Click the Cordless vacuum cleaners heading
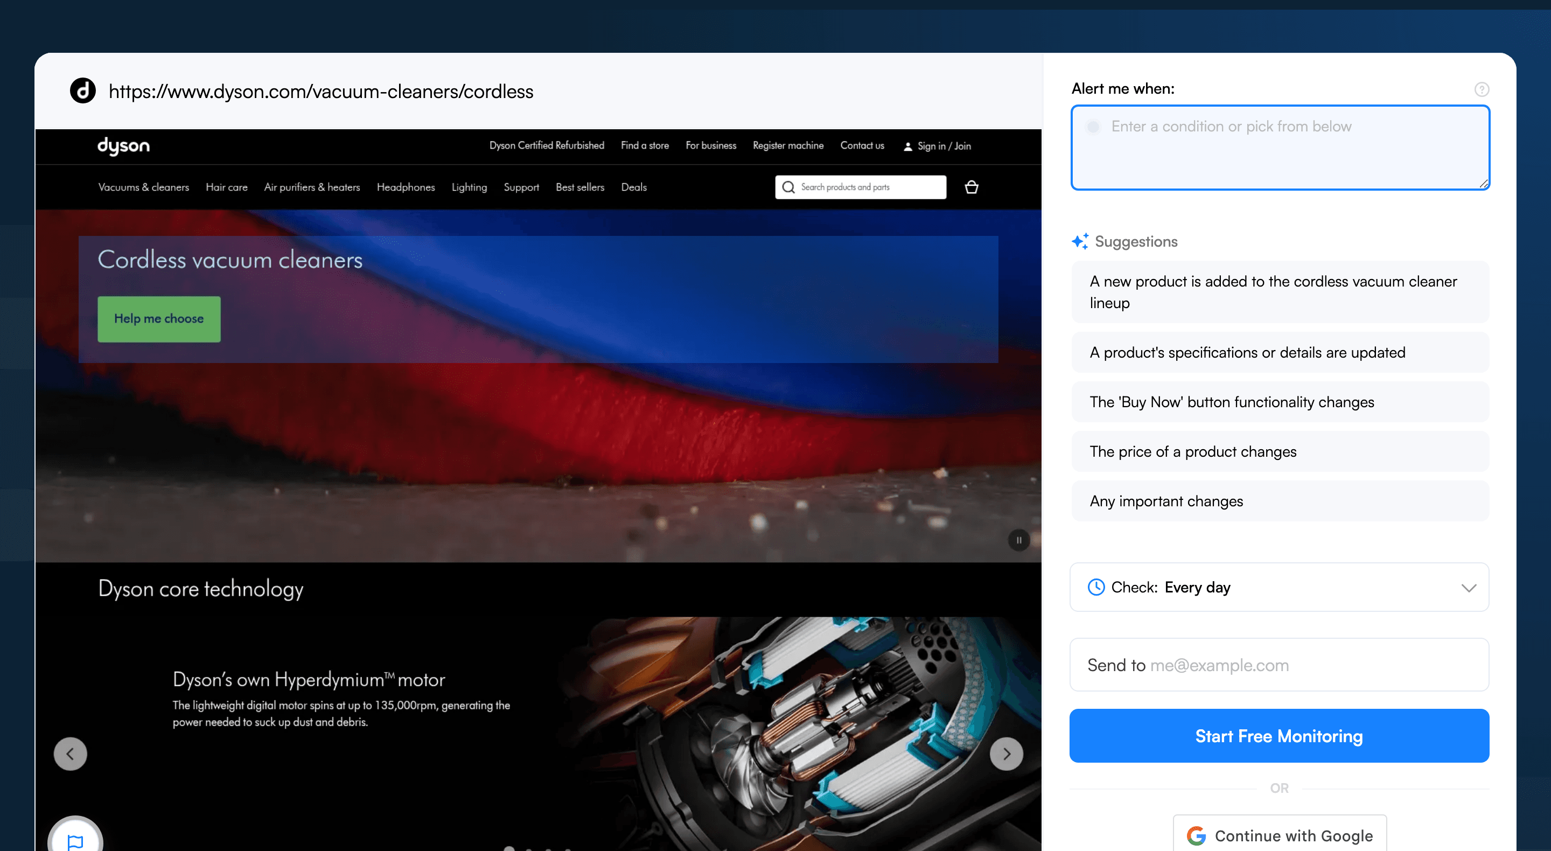 pyautogui.click(x=230, y=260)
